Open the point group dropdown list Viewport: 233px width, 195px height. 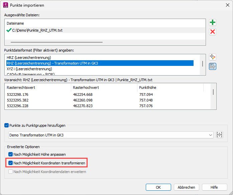click(x=210, y=135)
